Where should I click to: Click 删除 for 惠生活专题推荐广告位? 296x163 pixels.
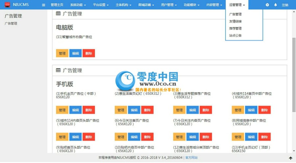point(206,110)
